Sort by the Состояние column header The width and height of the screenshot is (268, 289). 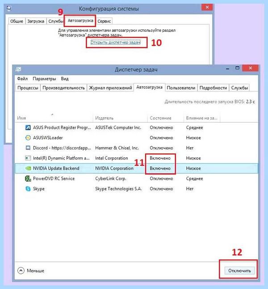165,118
